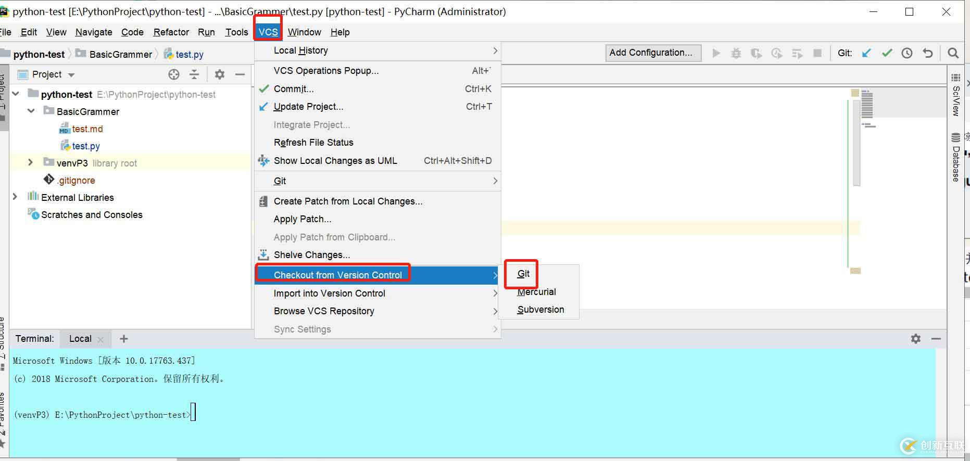Expand Local History submenu
The width and height of the screenshot is (970, 461).
tap(377, 50)
